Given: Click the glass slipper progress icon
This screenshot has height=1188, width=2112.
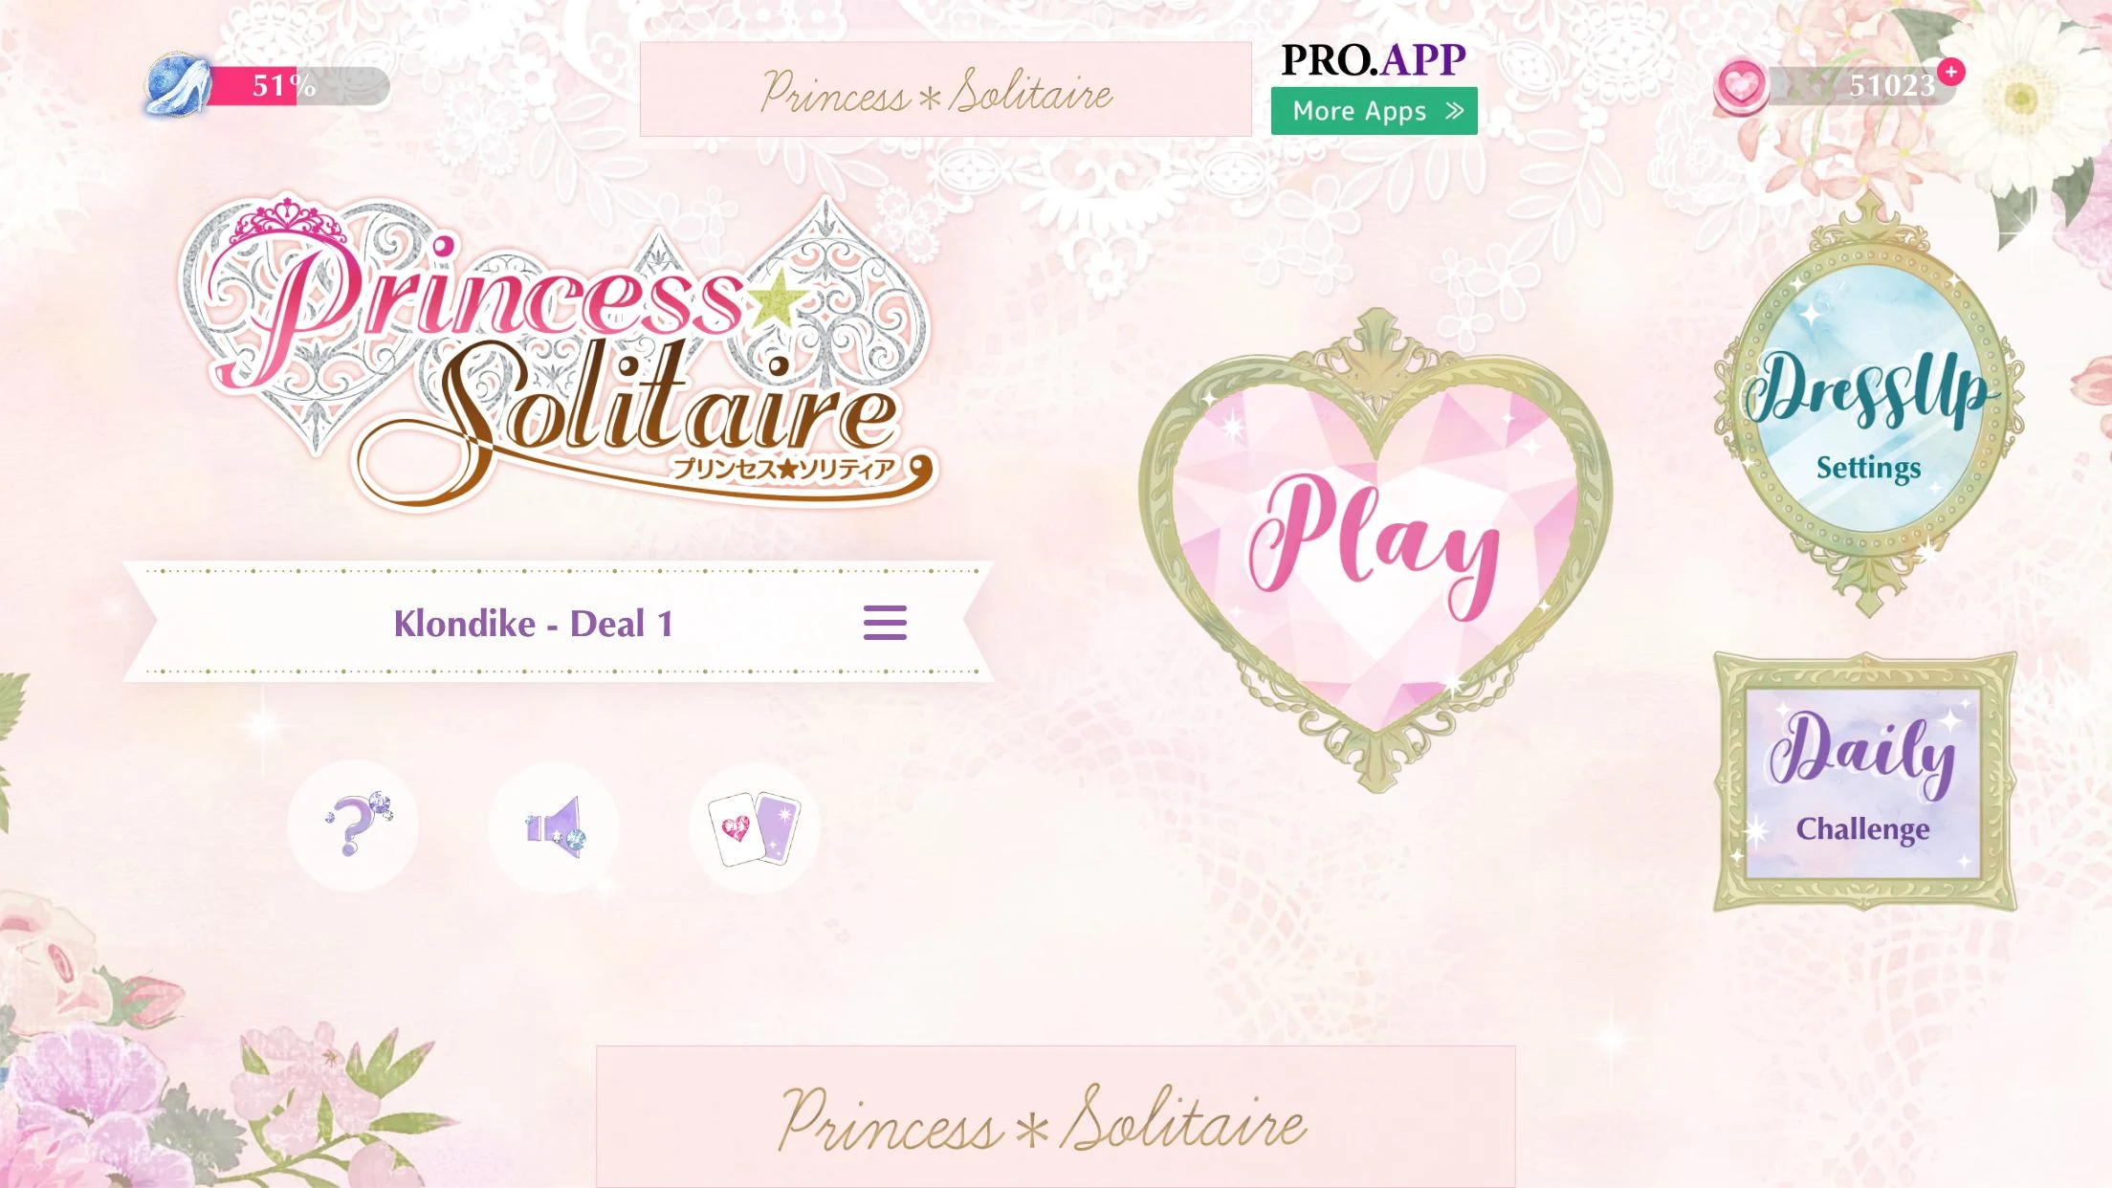Looking at the screenshot, I should click(x=178, y=85).
